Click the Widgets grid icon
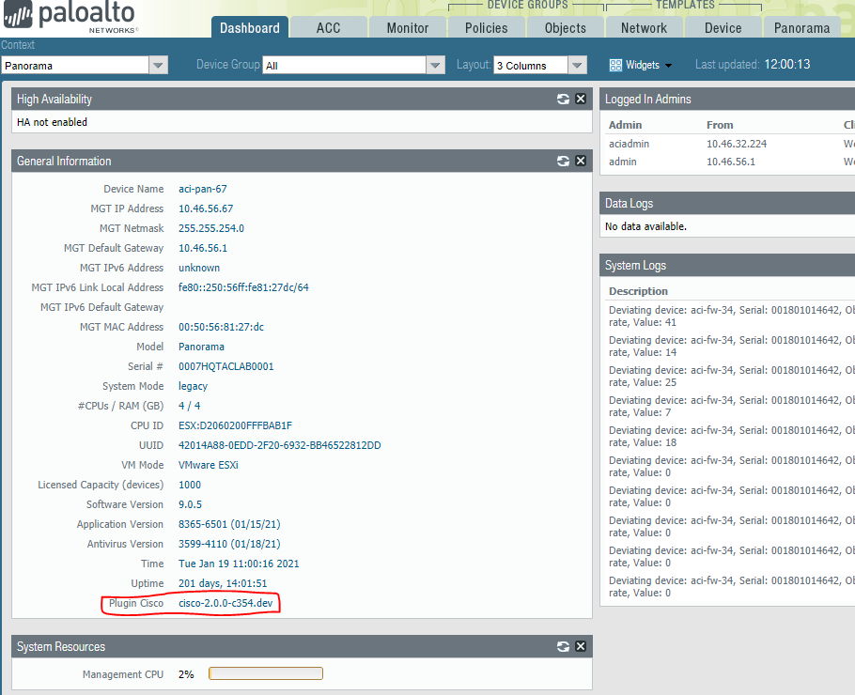 point(615,65)
